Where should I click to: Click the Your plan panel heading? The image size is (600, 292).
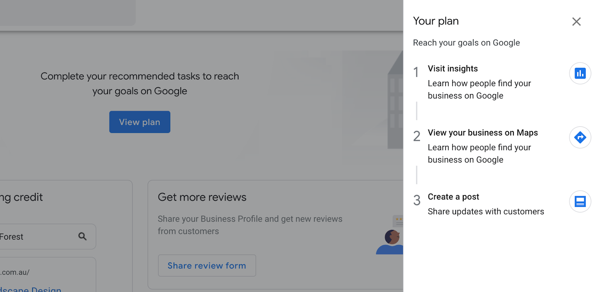[436, 21]
